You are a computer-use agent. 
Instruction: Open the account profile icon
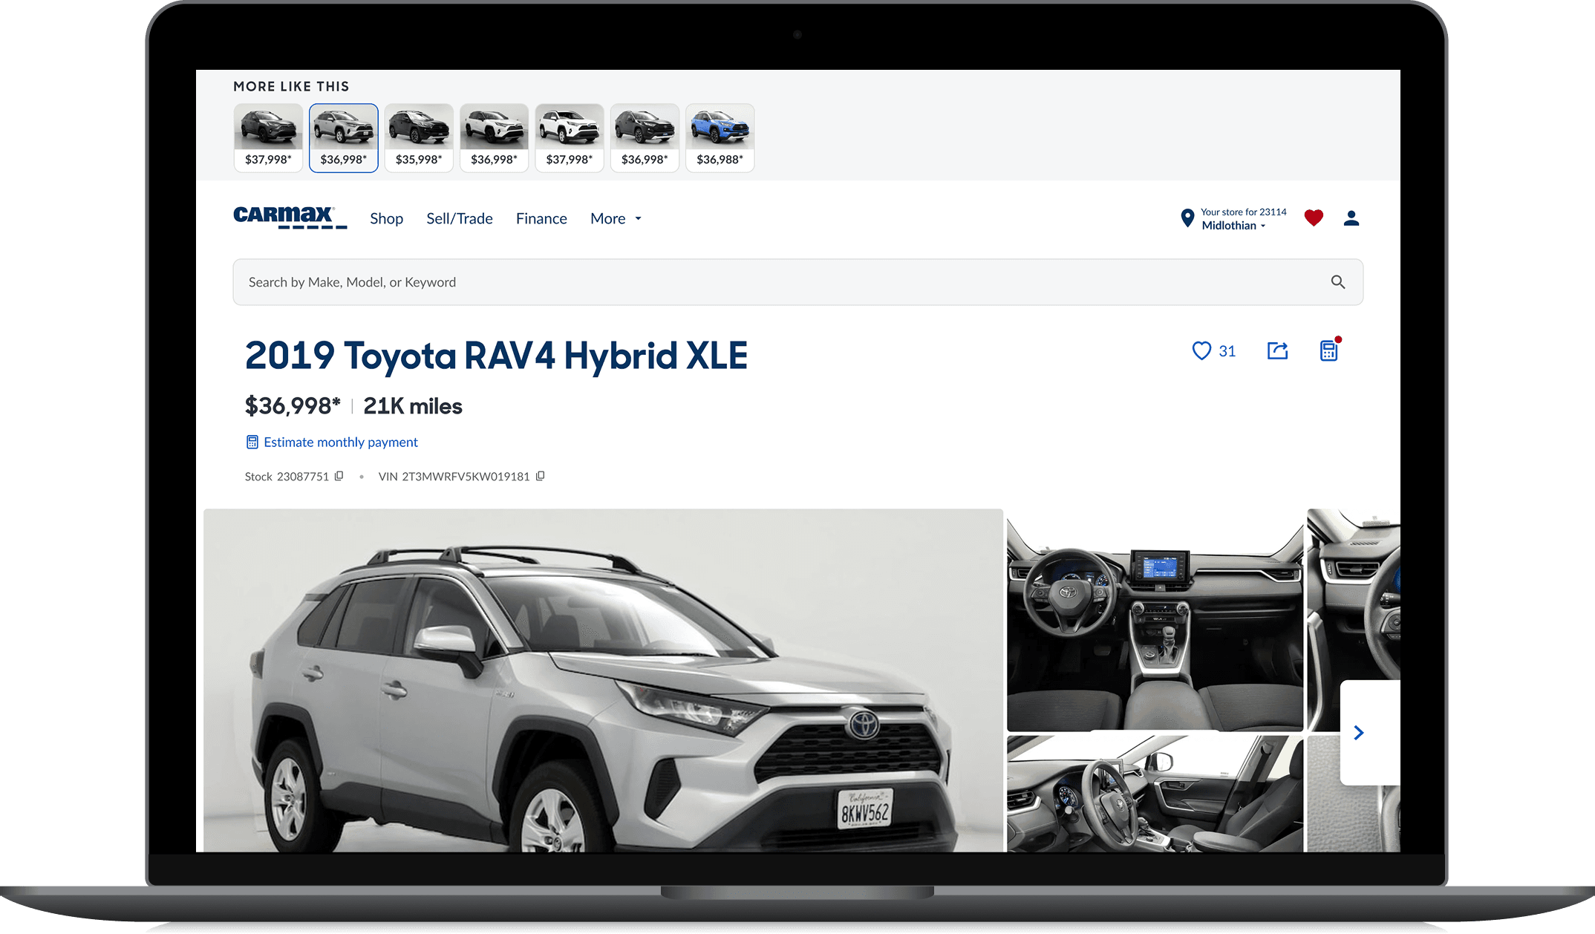[x=1351, y=218]
